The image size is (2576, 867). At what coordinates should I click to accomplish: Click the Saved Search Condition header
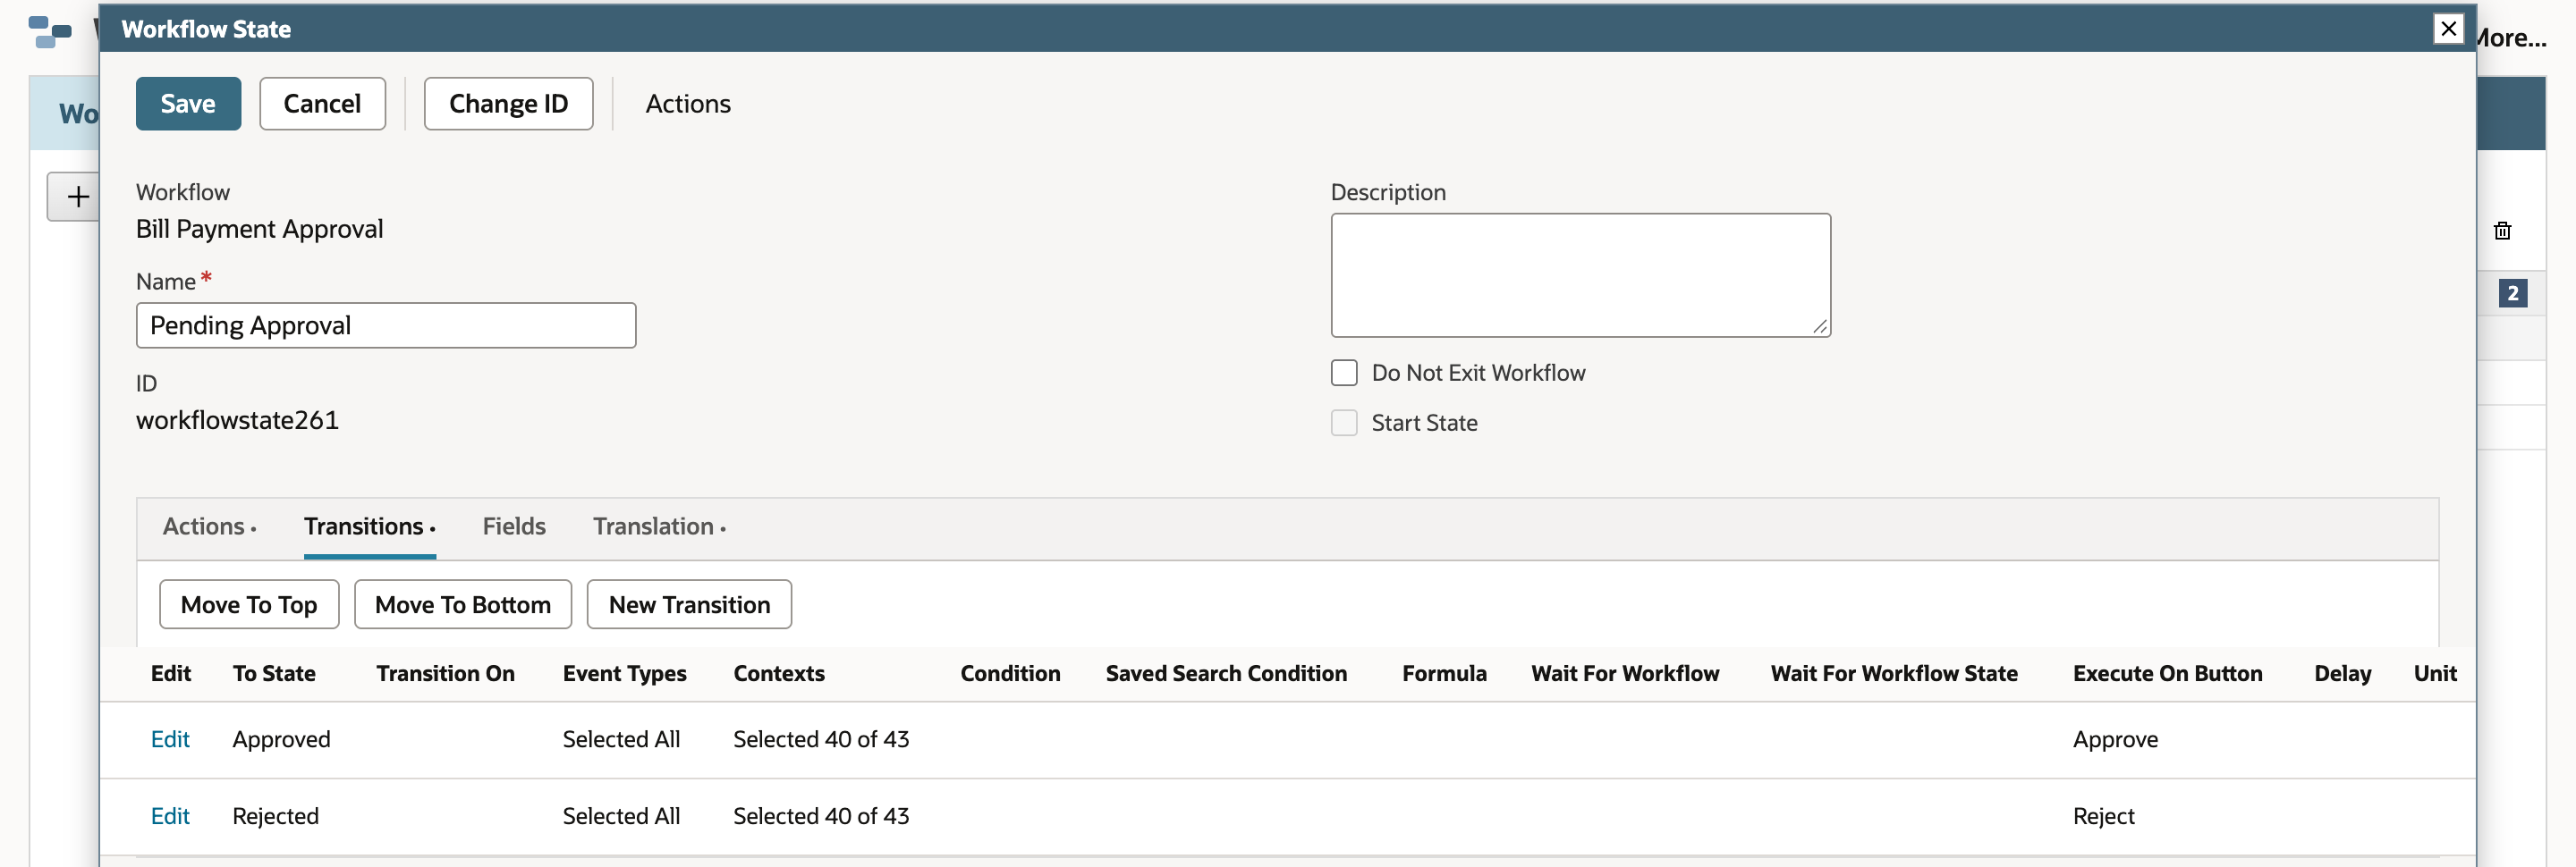pyautogui.click(x=1226, y=673)
